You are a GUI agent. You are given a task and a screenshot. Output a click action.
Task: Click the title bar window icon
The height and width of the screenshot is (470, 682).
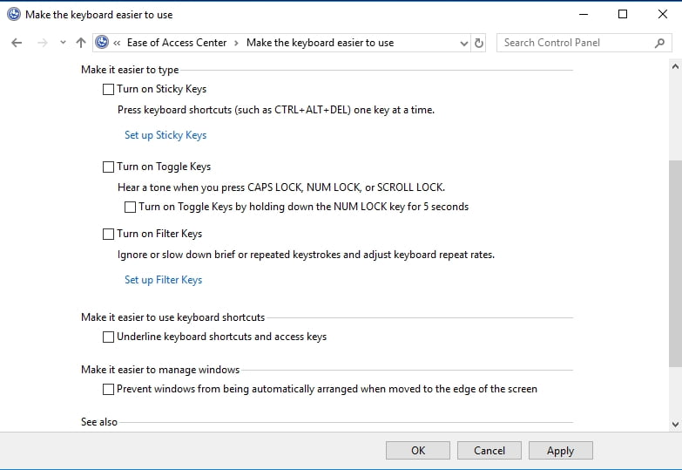14,14
